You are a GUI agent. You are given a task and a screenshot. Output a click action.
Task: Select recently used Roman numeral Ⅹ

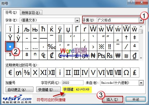click(x=35, y=72)
